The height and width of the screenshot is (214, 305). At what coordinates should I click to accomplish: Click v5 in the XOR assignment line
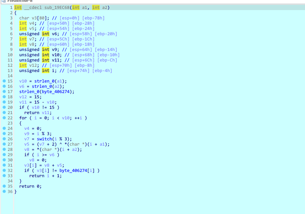pos(27,144)
